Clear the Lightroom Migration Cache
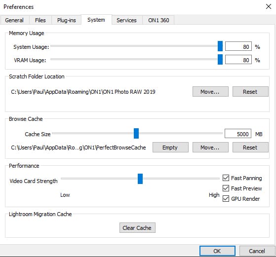 pyautogui.click(x=137, y=227)
